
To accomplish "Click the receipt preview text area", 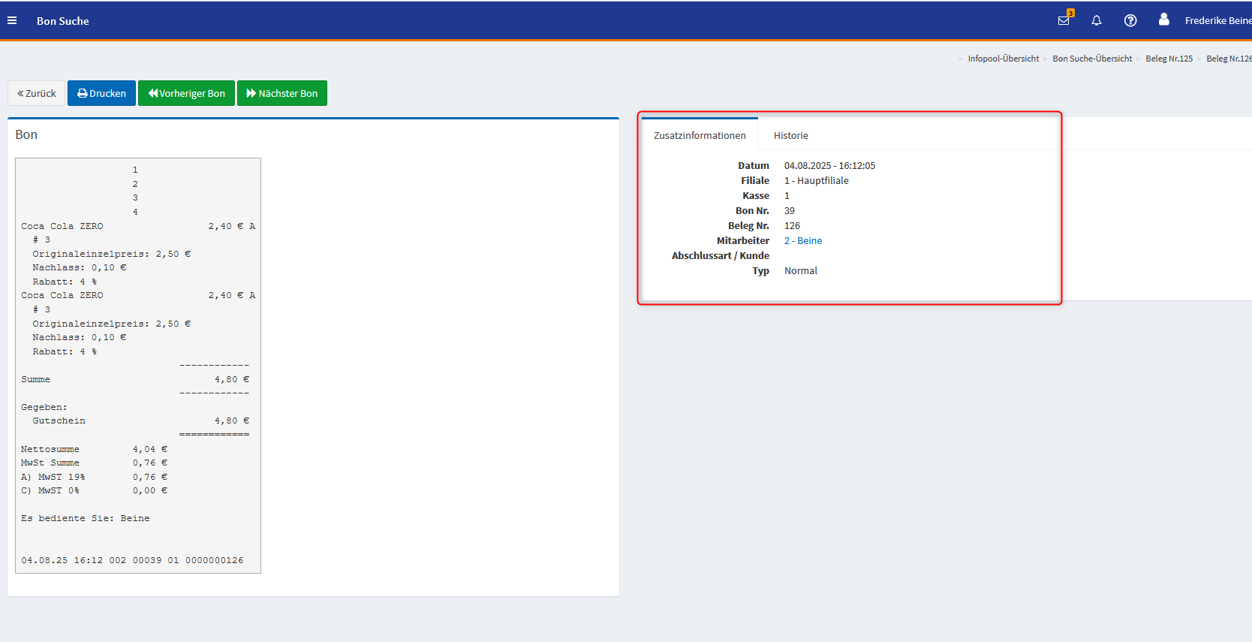I will click(138, 366).
